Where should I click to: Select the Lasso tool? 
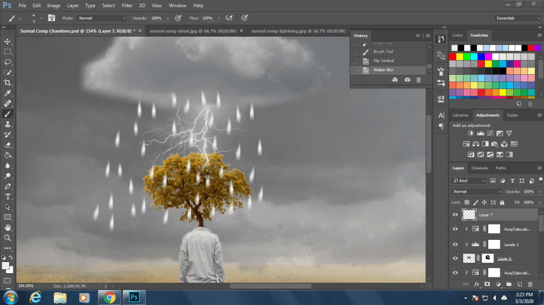(8, 62)
